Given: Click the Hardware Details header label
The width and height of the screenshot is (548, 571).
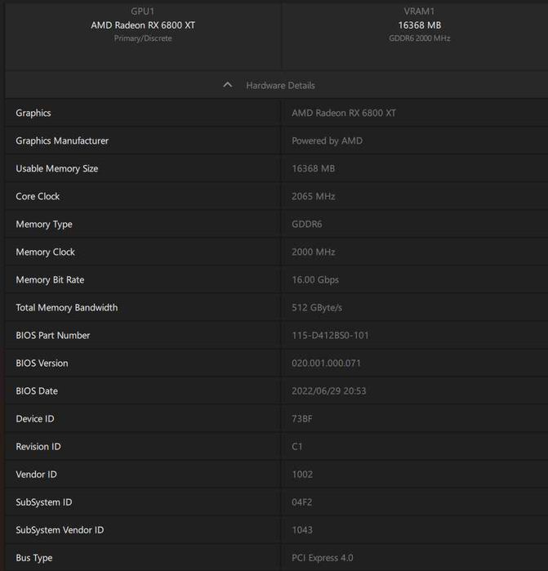Looking at the screenshot, I should pyautogui.click(x=280, y=85).
